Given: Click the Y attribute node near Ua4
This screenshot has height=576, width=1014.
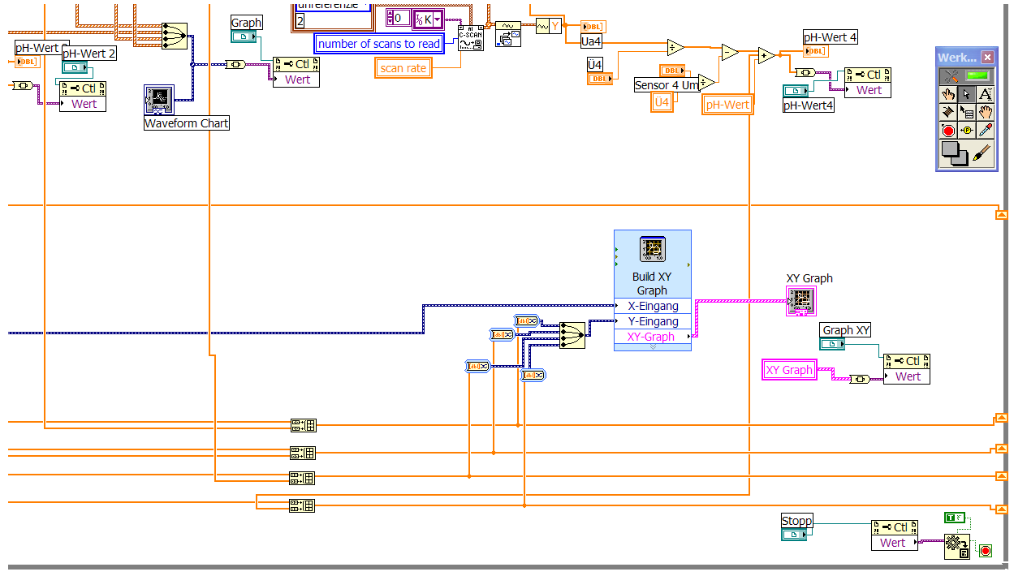Looking at the screenshot, I should tap(549, 27).
